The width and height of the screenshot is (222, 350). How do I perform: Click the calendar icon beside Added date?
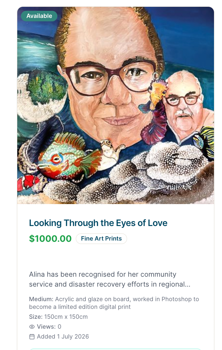[x=32, y=337]
